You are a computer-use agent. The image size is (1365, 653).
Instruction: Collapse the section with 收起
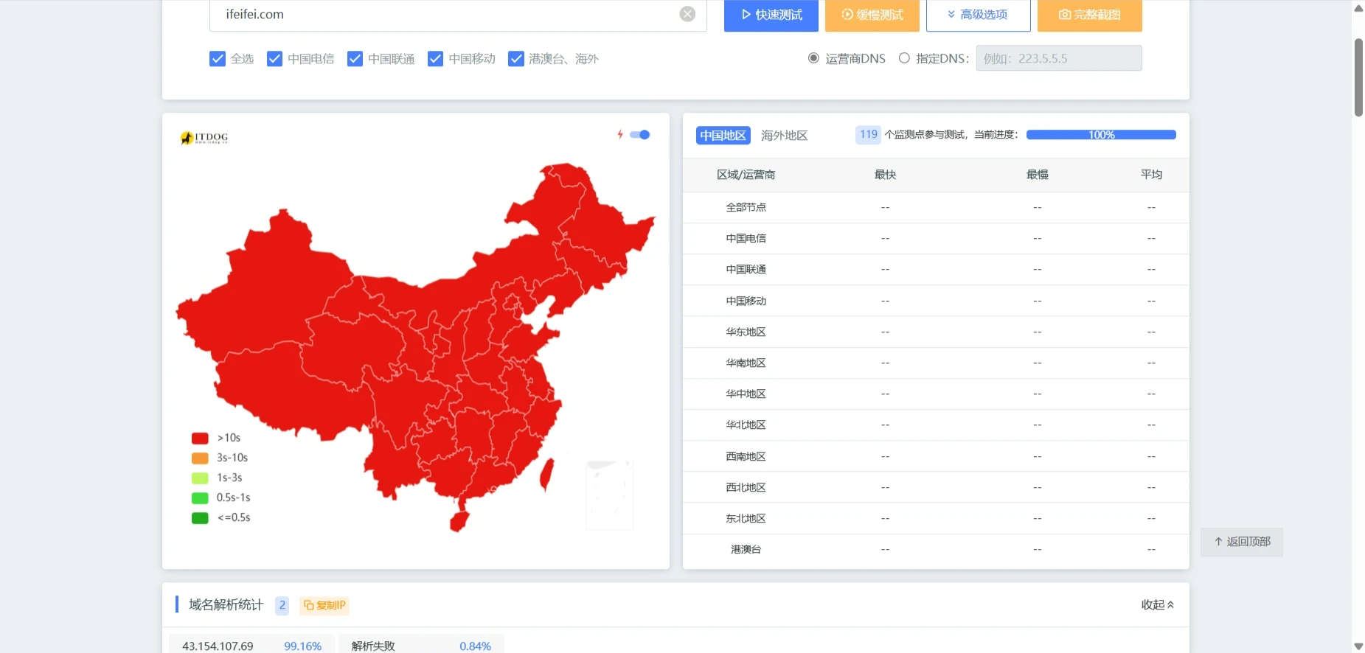[1157, 604]
